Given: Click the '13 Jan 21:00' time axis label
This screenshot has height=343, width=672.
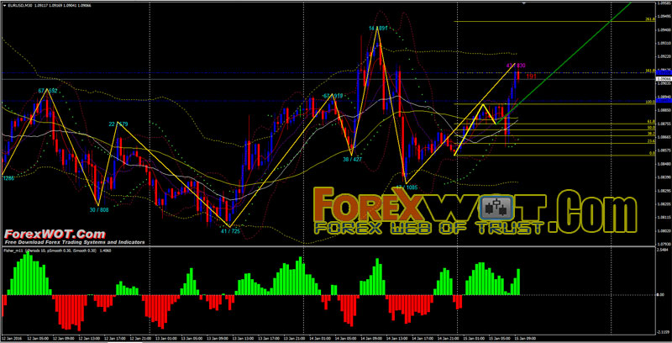Looking at the screenshot, I should (x=295, y=338).
